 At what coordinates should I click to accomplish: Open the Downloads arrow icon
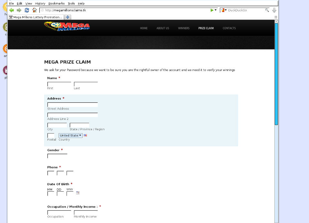pyautogui.click(x=274, y=10)
